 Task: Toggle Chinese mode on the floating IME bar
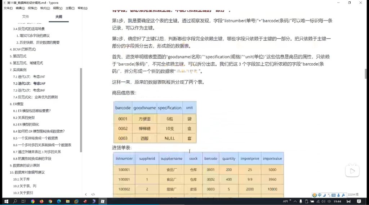(x=319, y=195)
